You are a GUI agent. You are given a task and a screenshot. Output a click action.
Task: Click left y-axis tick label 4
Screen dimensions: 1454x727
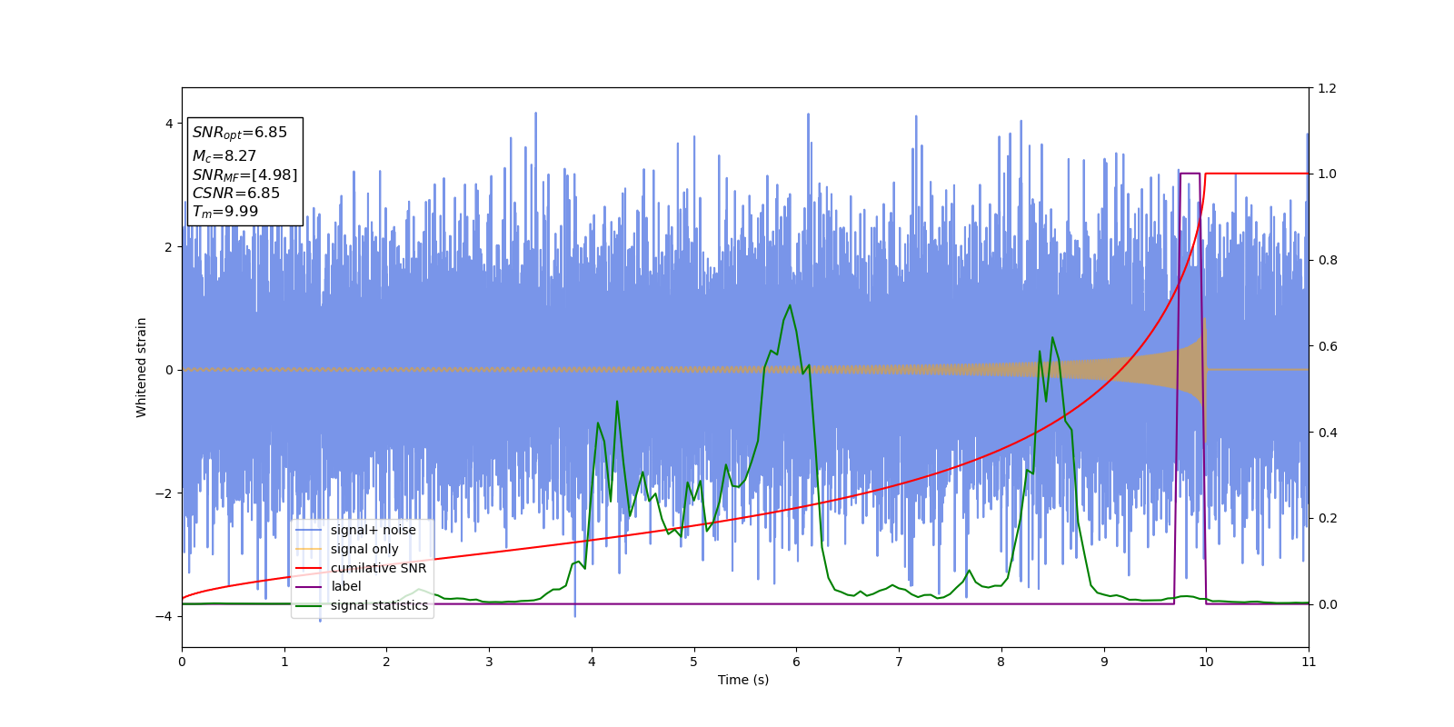click(169, 124)
